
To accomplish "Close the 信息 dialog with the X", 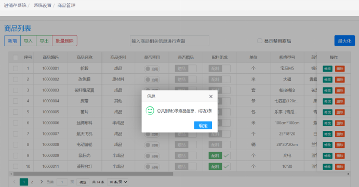I will tap(211, 97).
